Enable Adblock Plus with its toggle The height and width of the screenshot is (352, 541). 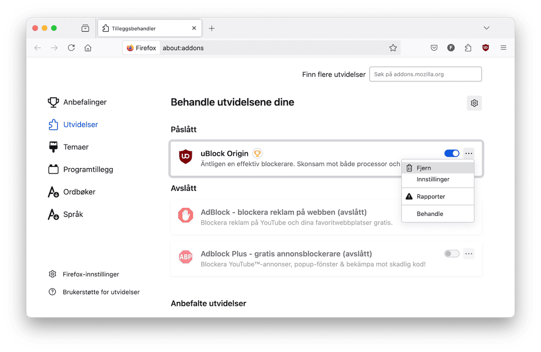click(452, 253)
